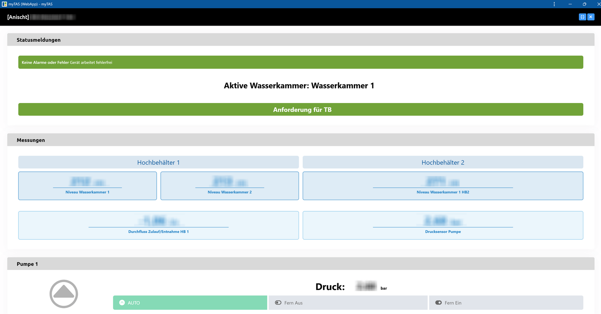Minimize the myTAS window
The width and height of the screenshot is (601, 314).
(x=570, y=4)
